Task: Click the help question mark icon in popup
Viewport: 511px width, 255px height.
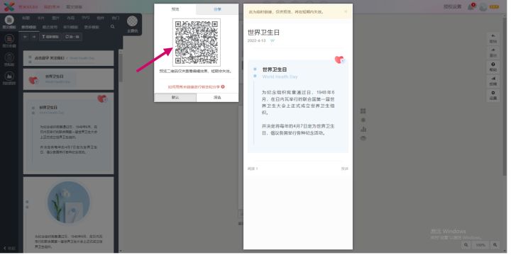Action: point(223,87)
